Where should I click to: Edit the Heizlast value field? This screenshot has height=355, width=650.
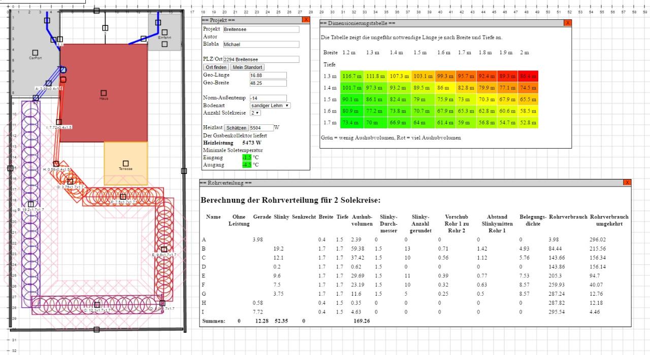(262, 128)
